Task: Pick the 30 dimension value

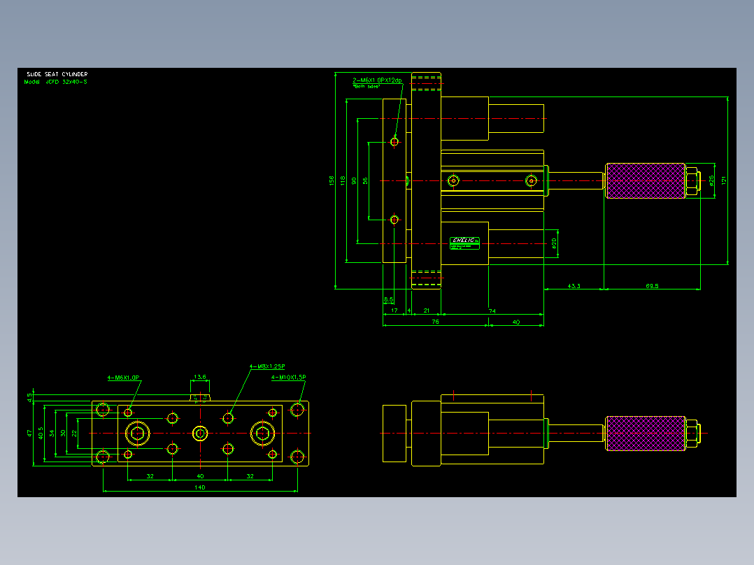Action: (x=64, y=433)
